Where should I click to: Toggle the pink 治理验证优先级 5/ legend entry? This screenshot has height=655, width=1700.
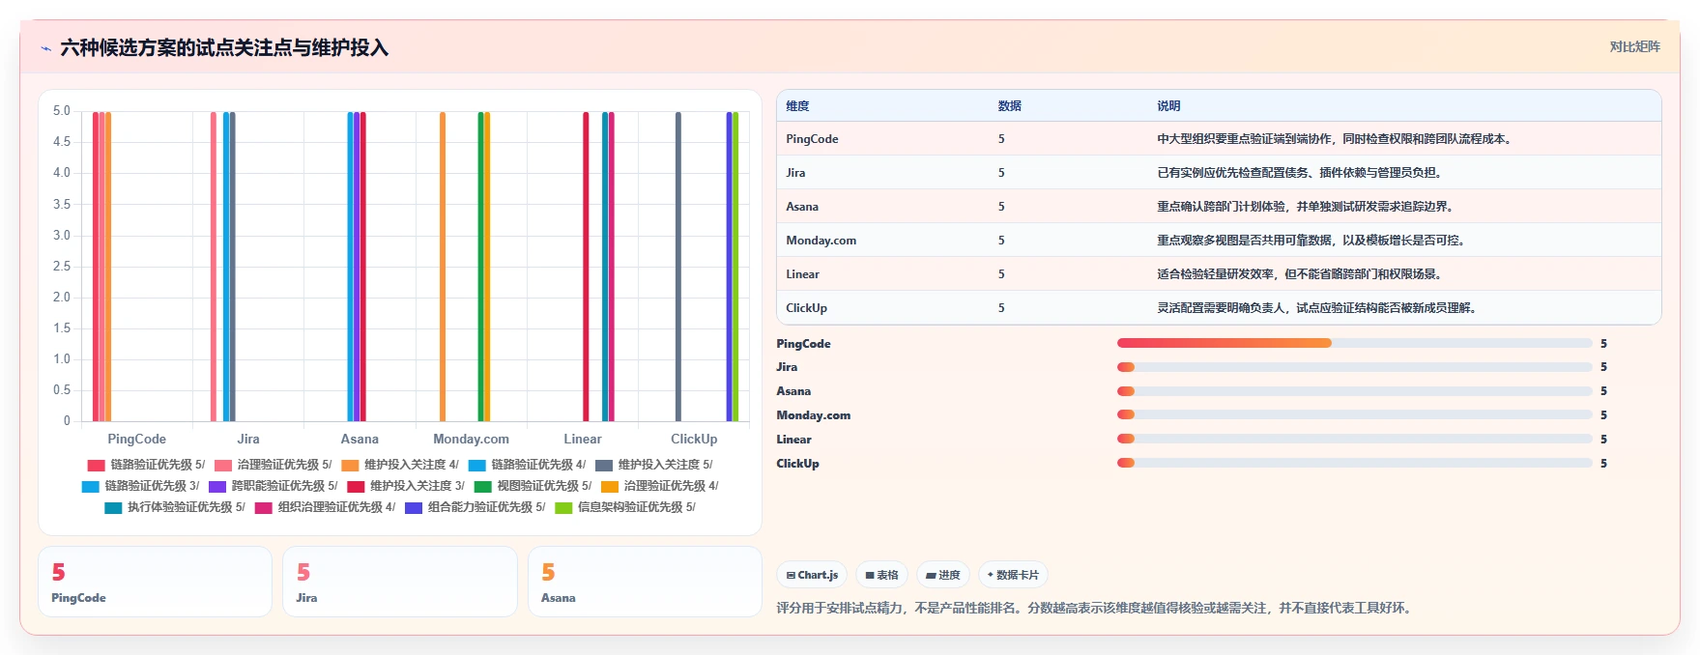tap(273, 465)
